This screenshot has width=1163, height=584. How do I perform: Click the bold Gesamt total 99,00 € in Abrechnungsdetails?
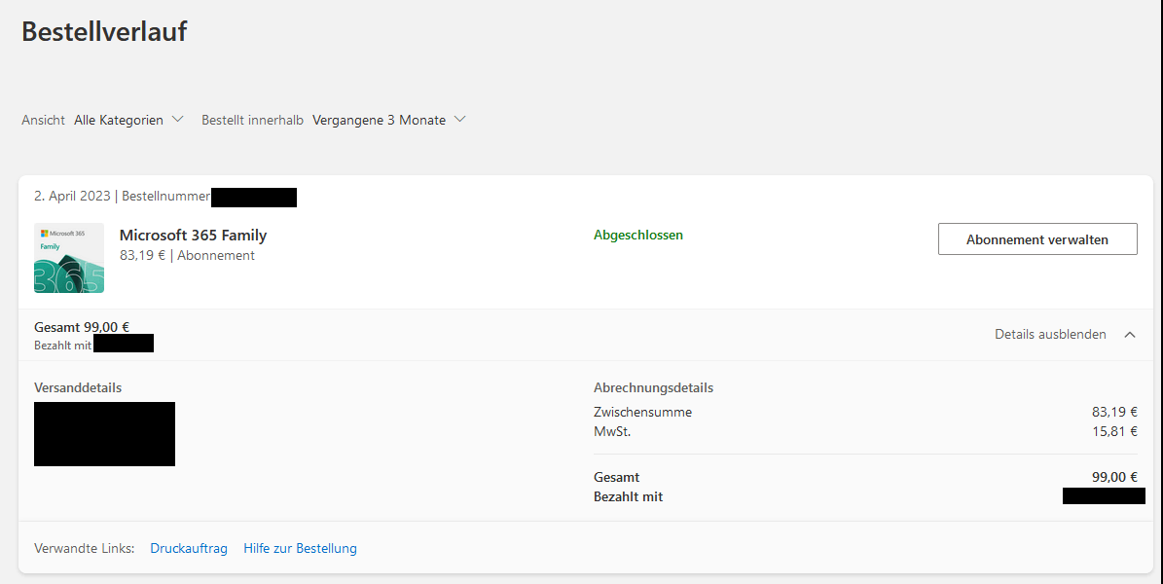[1114, 478]
